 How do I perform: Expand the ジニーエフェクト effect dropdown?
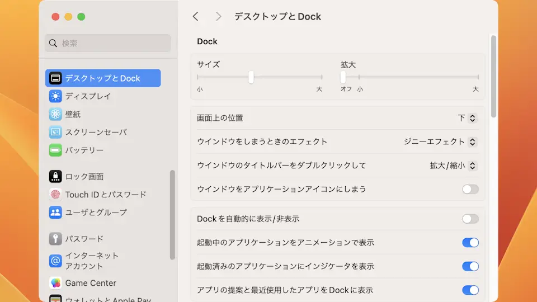click(x=441, y=141)
